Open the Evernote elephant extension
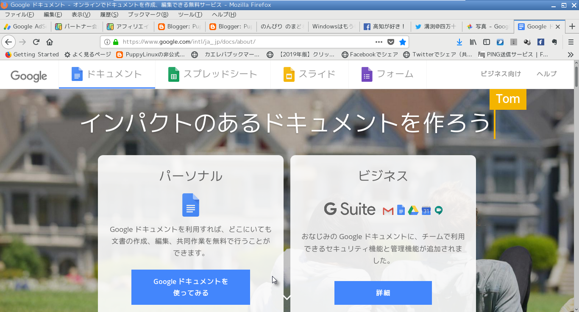The width and height of the screenshot is (579, 312). 554,42
